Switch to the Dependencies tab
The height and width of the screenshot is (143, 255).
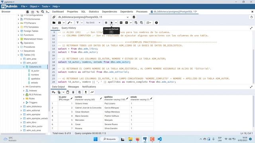(x=110, y=12)
